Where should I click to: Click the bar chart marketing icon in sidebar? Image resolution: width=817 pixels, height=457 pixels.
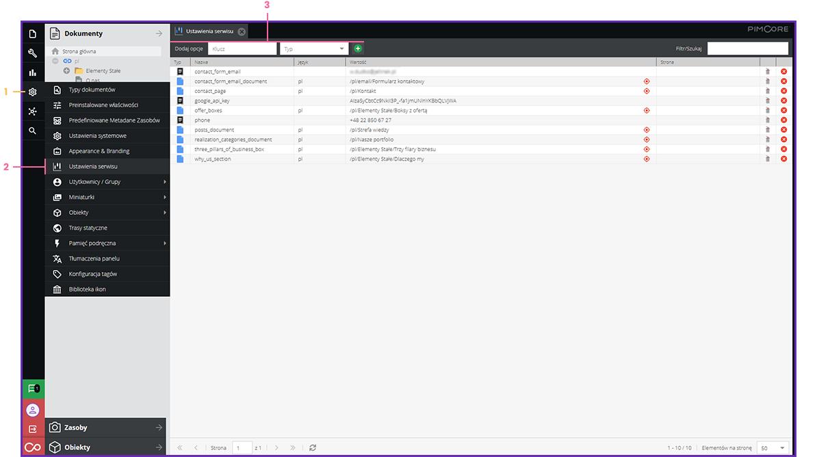32,73
